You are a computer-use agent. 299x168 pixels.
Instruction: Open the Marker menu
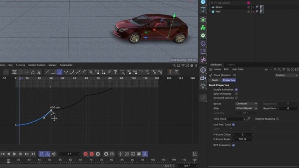[x=52, y=65]
